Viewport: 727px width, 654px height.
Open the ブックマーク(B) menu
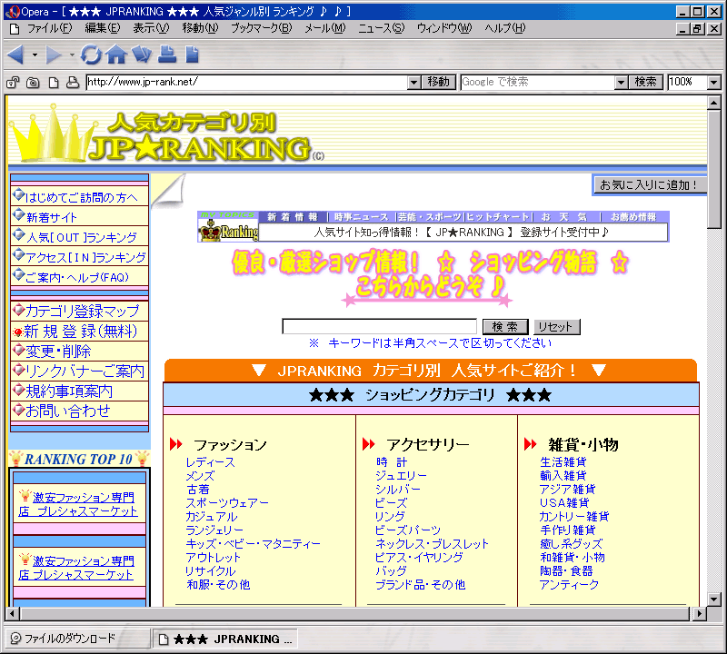[262, 29]
